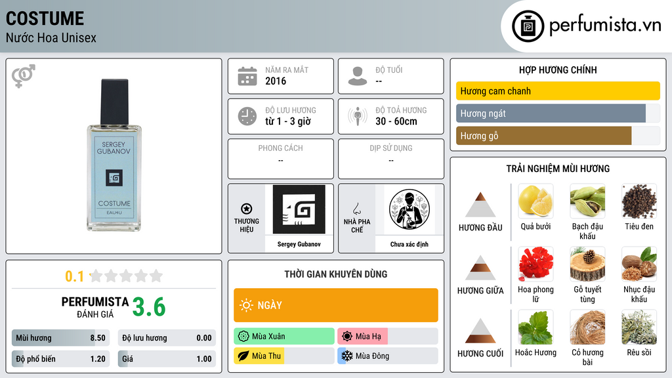Click the yellow Hương cam chanh accord bar

558,91
